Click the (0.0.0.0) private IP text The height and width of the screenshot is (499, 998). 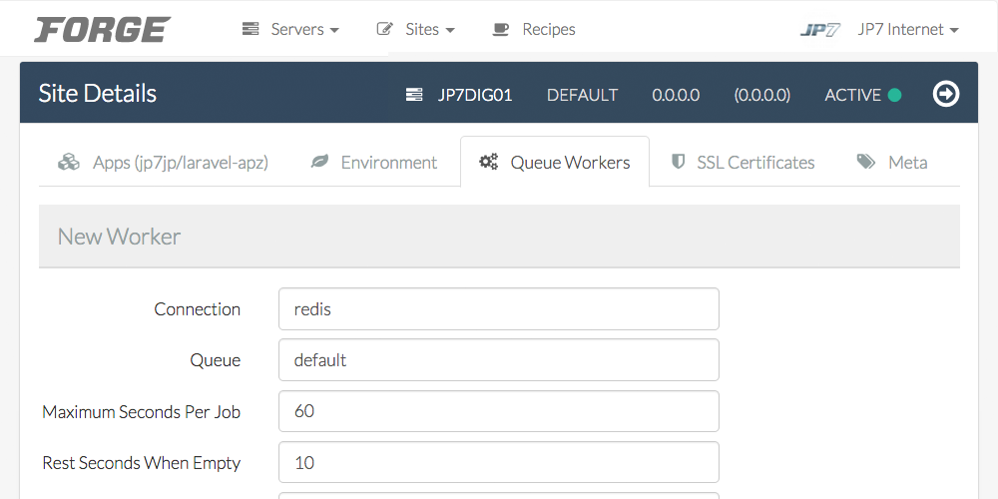(761, 95)
